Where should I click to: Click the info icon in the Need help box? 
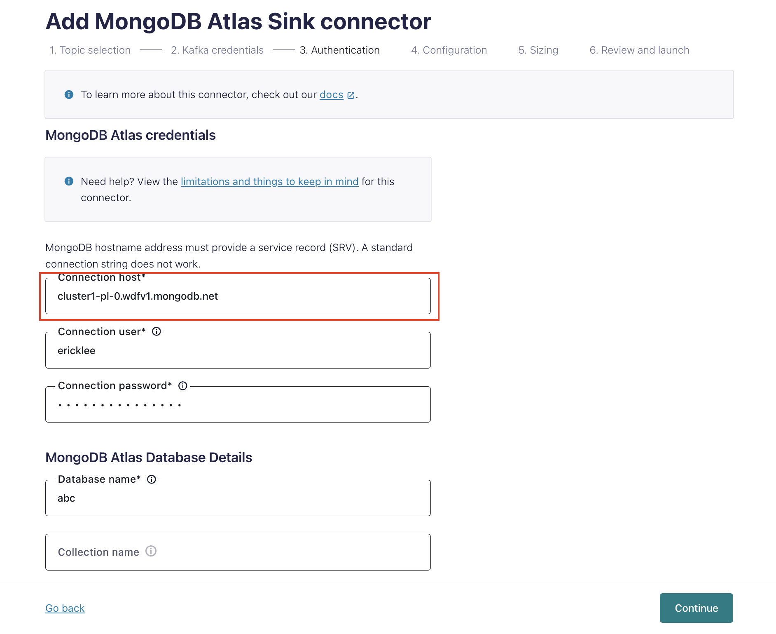coord(69,181)
